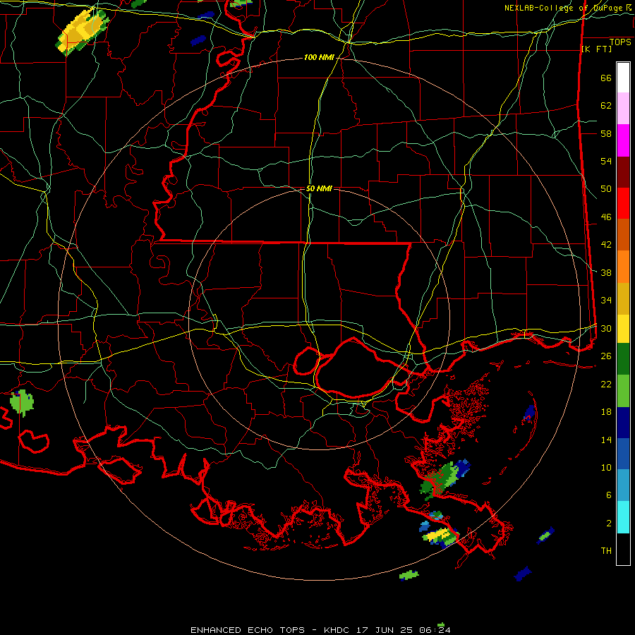Click the light green legend swatch
The height and width of the screenshot is (635, 635).
(623, 391)
